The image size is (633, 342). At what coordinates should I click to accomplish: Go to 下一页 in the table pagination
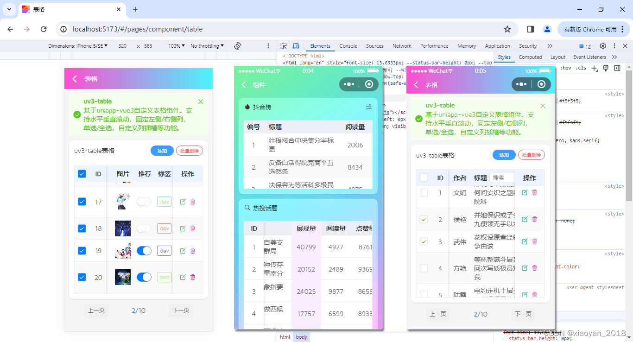click(181, 310)
